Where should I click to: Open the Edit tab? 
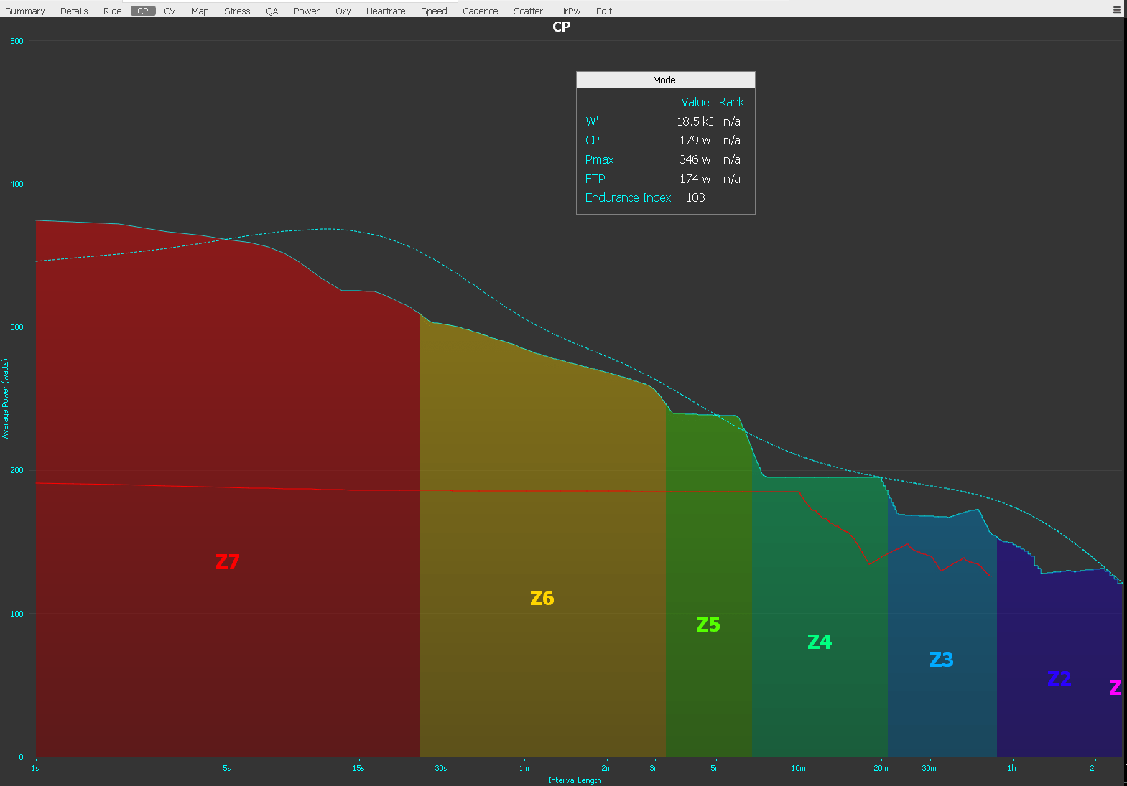[x=604, y=11]
